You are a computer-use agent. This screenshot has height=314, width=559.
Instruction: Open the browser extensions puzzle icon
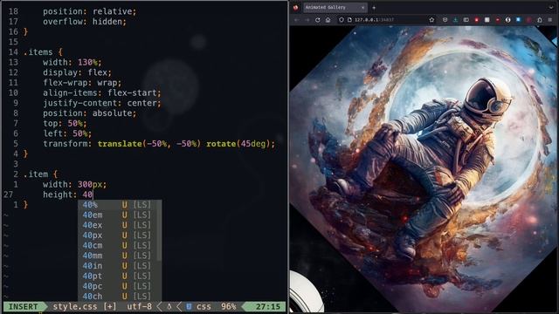(x=540, y=20)
